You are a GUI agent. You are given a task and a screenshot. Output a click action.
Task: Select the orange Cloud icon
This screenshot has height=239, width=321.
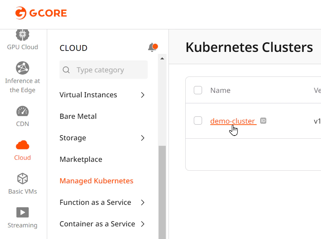coord(23,145)
